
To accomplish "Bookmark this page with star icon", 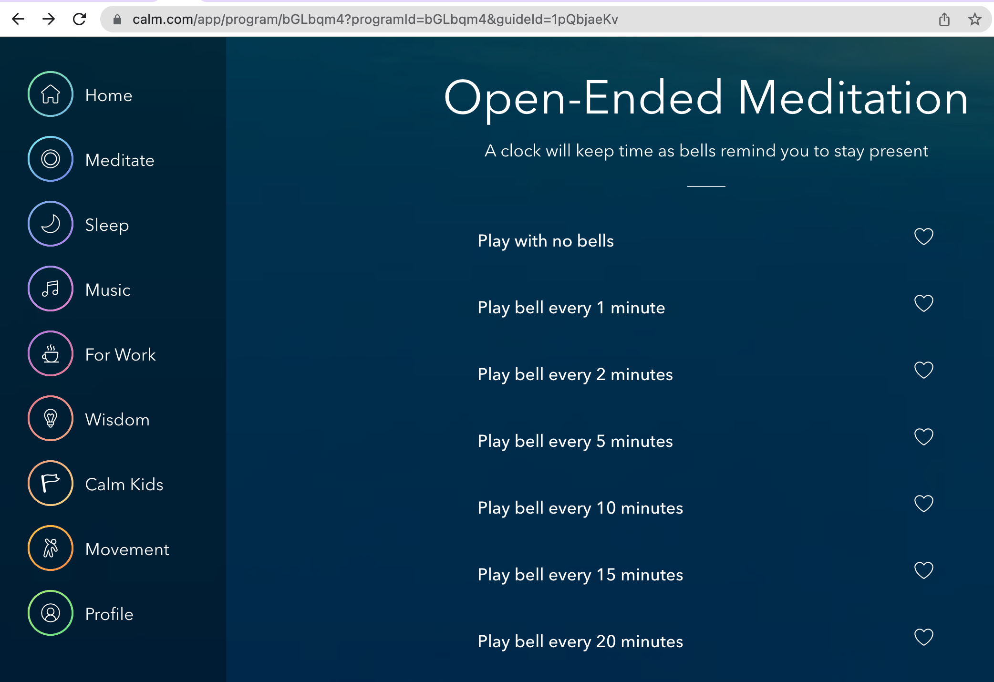I will [x=974, y=19].
